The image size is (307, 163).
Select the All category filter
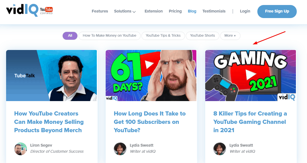tap(70, 36)
